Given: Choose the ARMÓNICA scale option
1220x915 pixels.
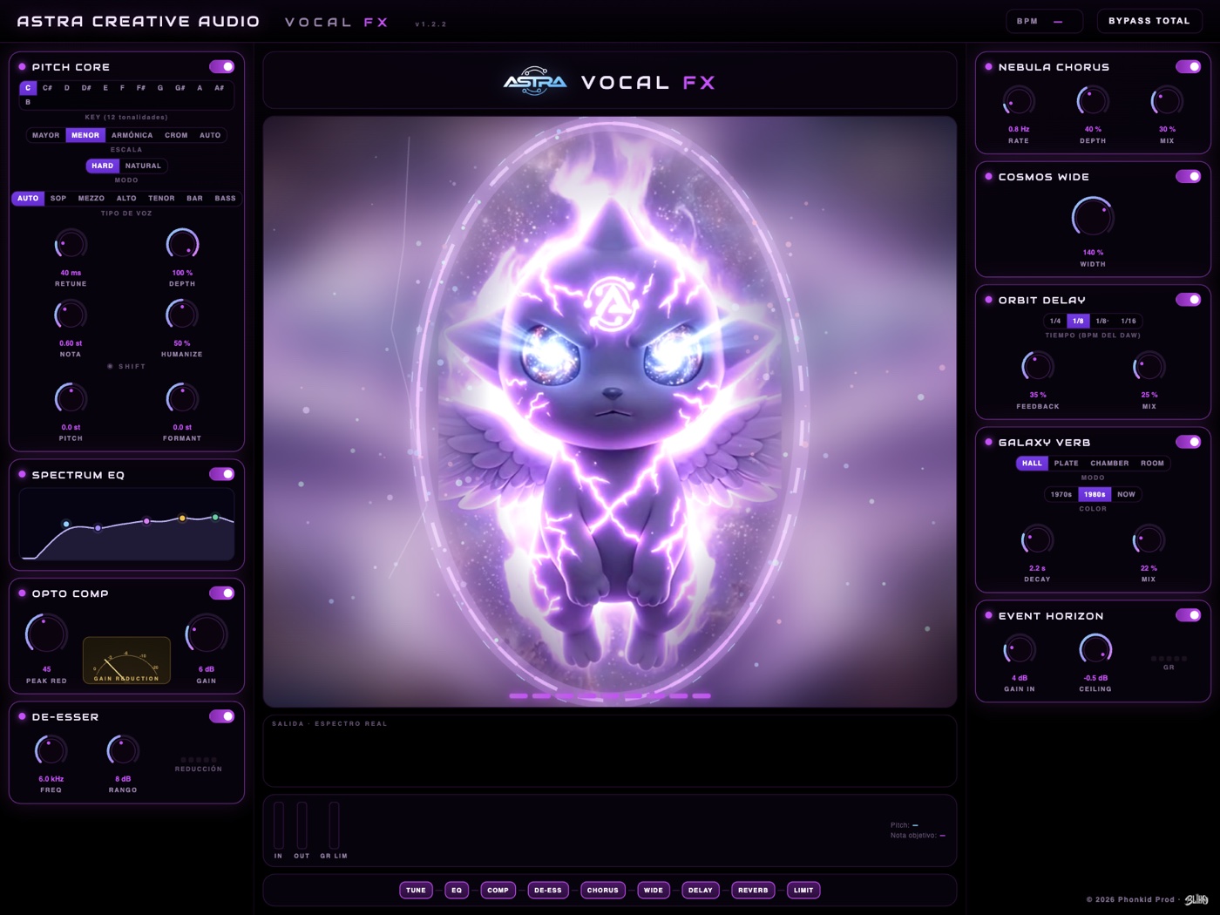Looking at the screenshot, I should pos(132,135).
